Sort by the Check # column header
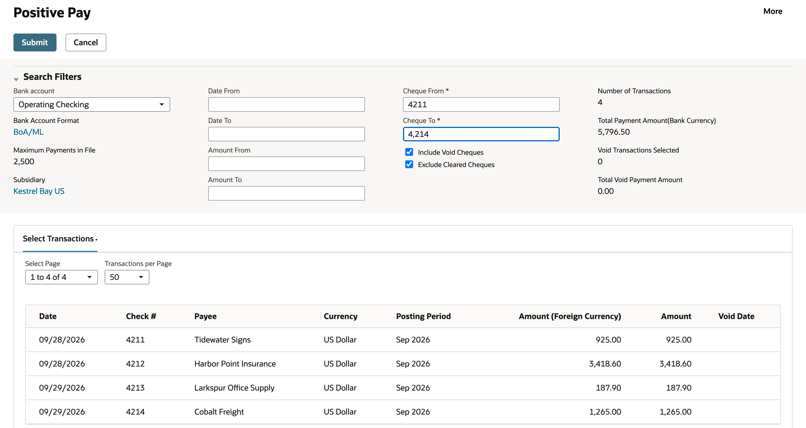The height and width of the screenshot is (428, 806). pyautogui.click(x=141, y=316)
